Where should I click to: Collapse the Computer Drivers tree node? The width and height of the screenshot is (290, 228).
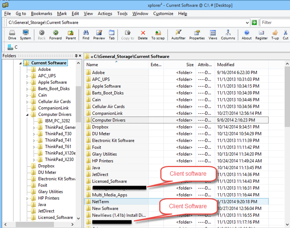(x=27, y=115)
